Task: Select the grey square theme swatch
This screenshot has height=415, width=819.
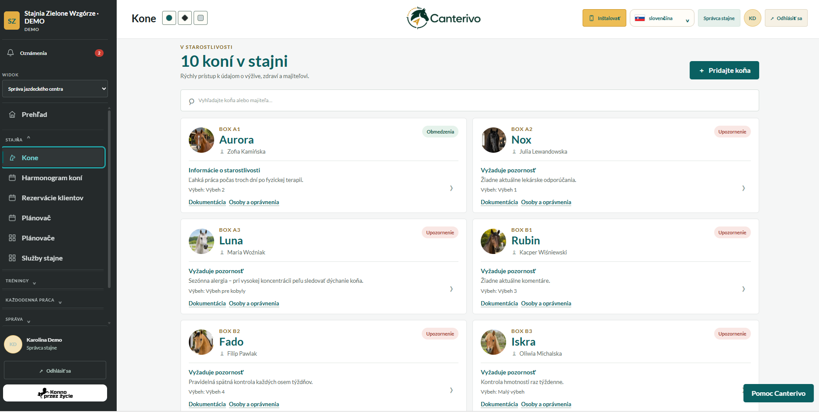Action: (201, 18)
